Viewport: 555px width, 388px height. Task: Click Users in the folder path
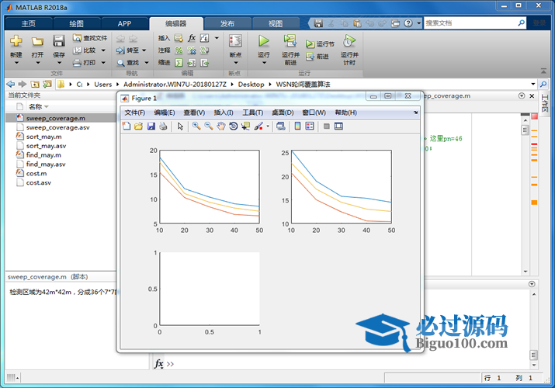point(102,85)
